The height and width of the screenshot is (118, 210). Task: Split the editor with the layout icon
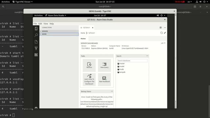pos(160,28)
